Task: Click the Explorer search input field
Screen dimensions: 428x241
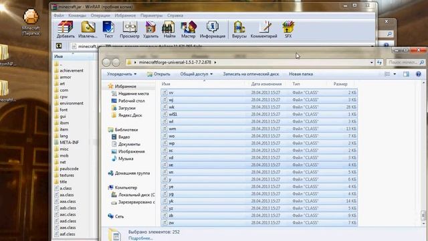Action: pyautogui.click(x=405, y=62)
